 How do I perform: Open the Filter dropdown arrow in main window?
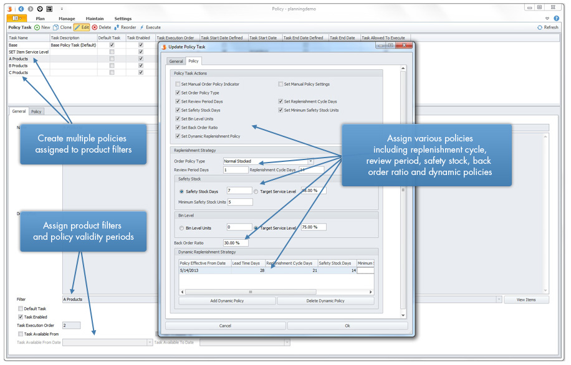(x=499, y=300)
